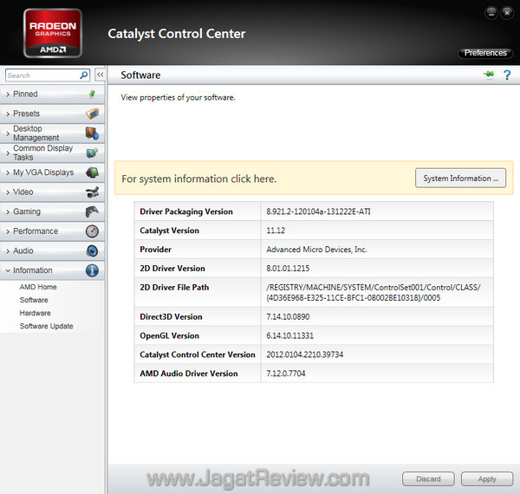
Task: Expand the Desktop Management section
Action: (x=52, y=133)
